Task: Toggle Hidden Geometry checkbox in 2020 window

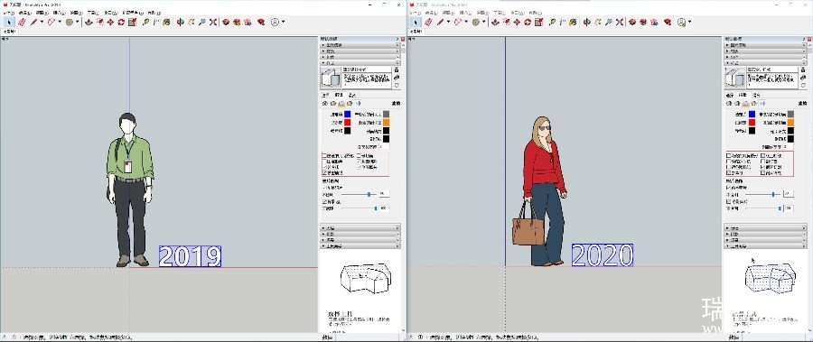Action: click(x=729, y=156)
